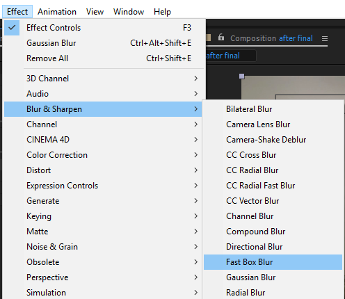The width and height of the screenshot is (345, 299).
Task: Click the after final composition name link
Action: (296, 38)
